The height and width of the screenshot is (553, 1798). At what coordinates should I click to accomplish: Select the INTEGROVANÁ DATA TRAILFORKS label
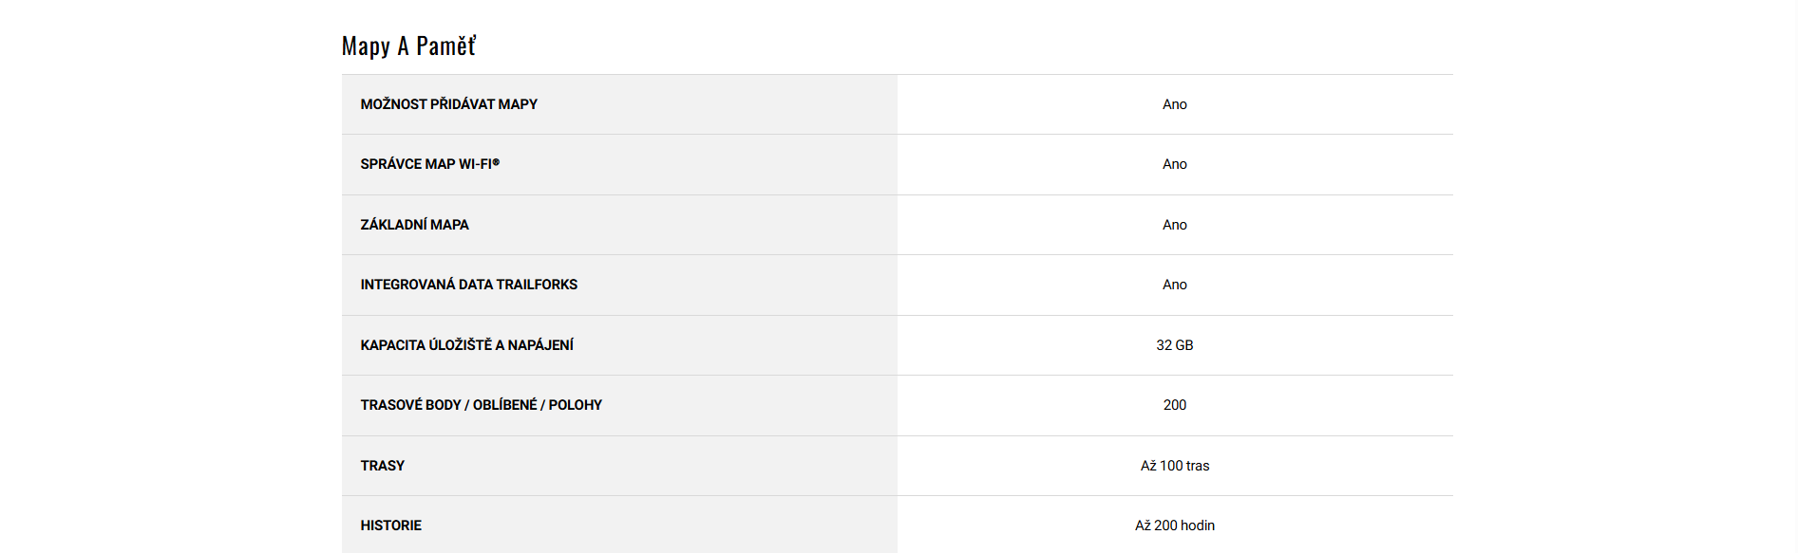coord(468,285)
